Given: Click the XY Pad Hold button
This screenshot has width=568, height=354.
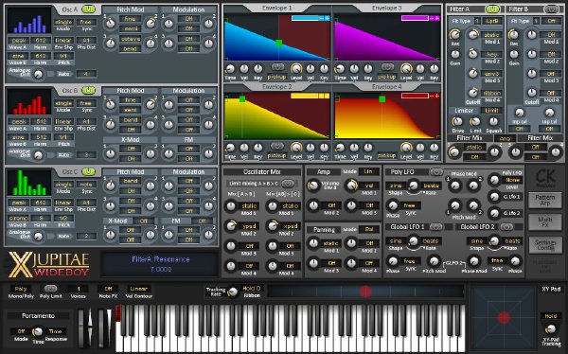Looking at the screenshot, I should (550, 316).
